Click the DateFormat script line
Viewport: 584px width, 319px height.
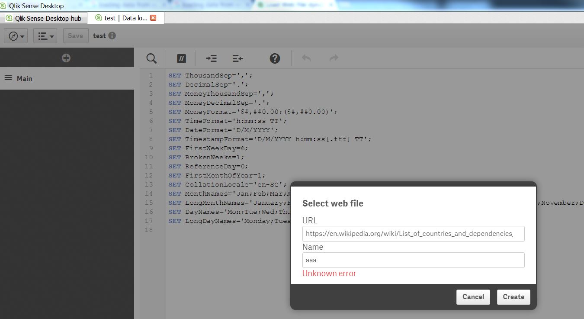click(x=223, y=130)
